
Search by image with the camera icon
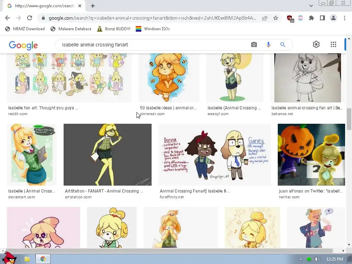pyautogui.click(x=254, y=45)
